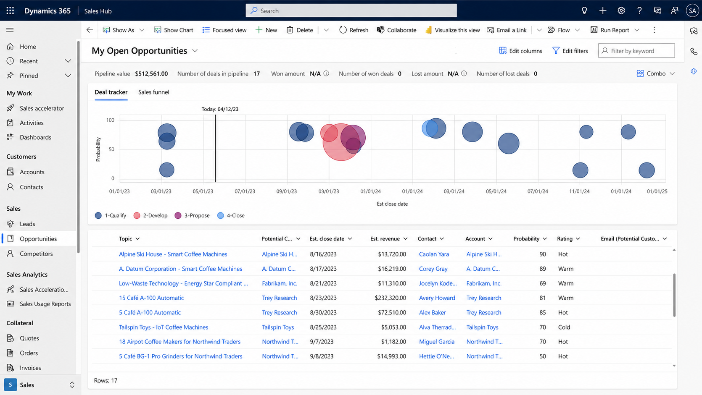Open the Combo layout dropdown
Viewport: 702px width, 395px height.
click(x=655, y=73)
